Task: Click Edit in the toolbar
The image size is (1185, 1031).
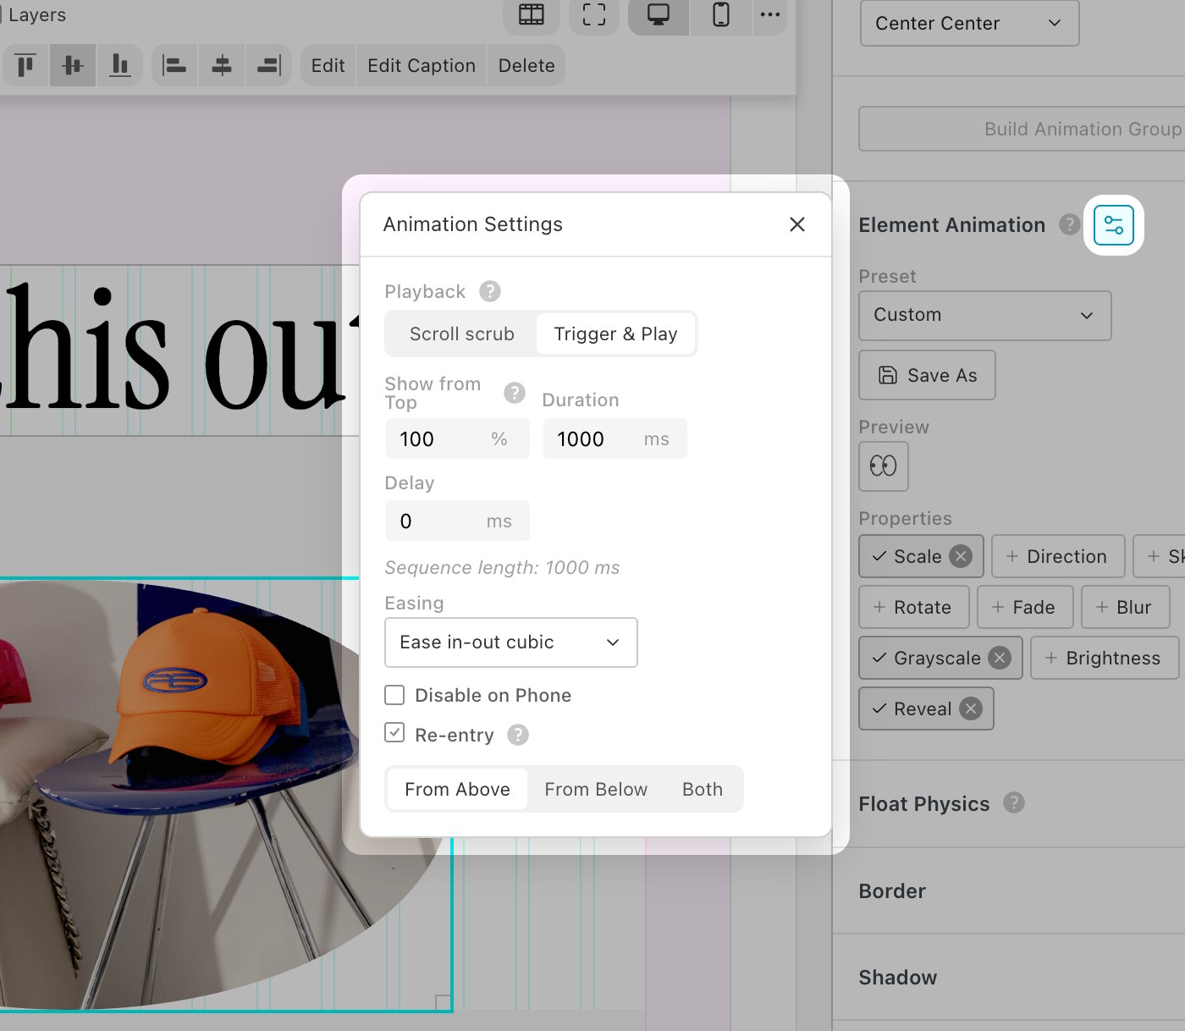Action: (x=328, y=65)
